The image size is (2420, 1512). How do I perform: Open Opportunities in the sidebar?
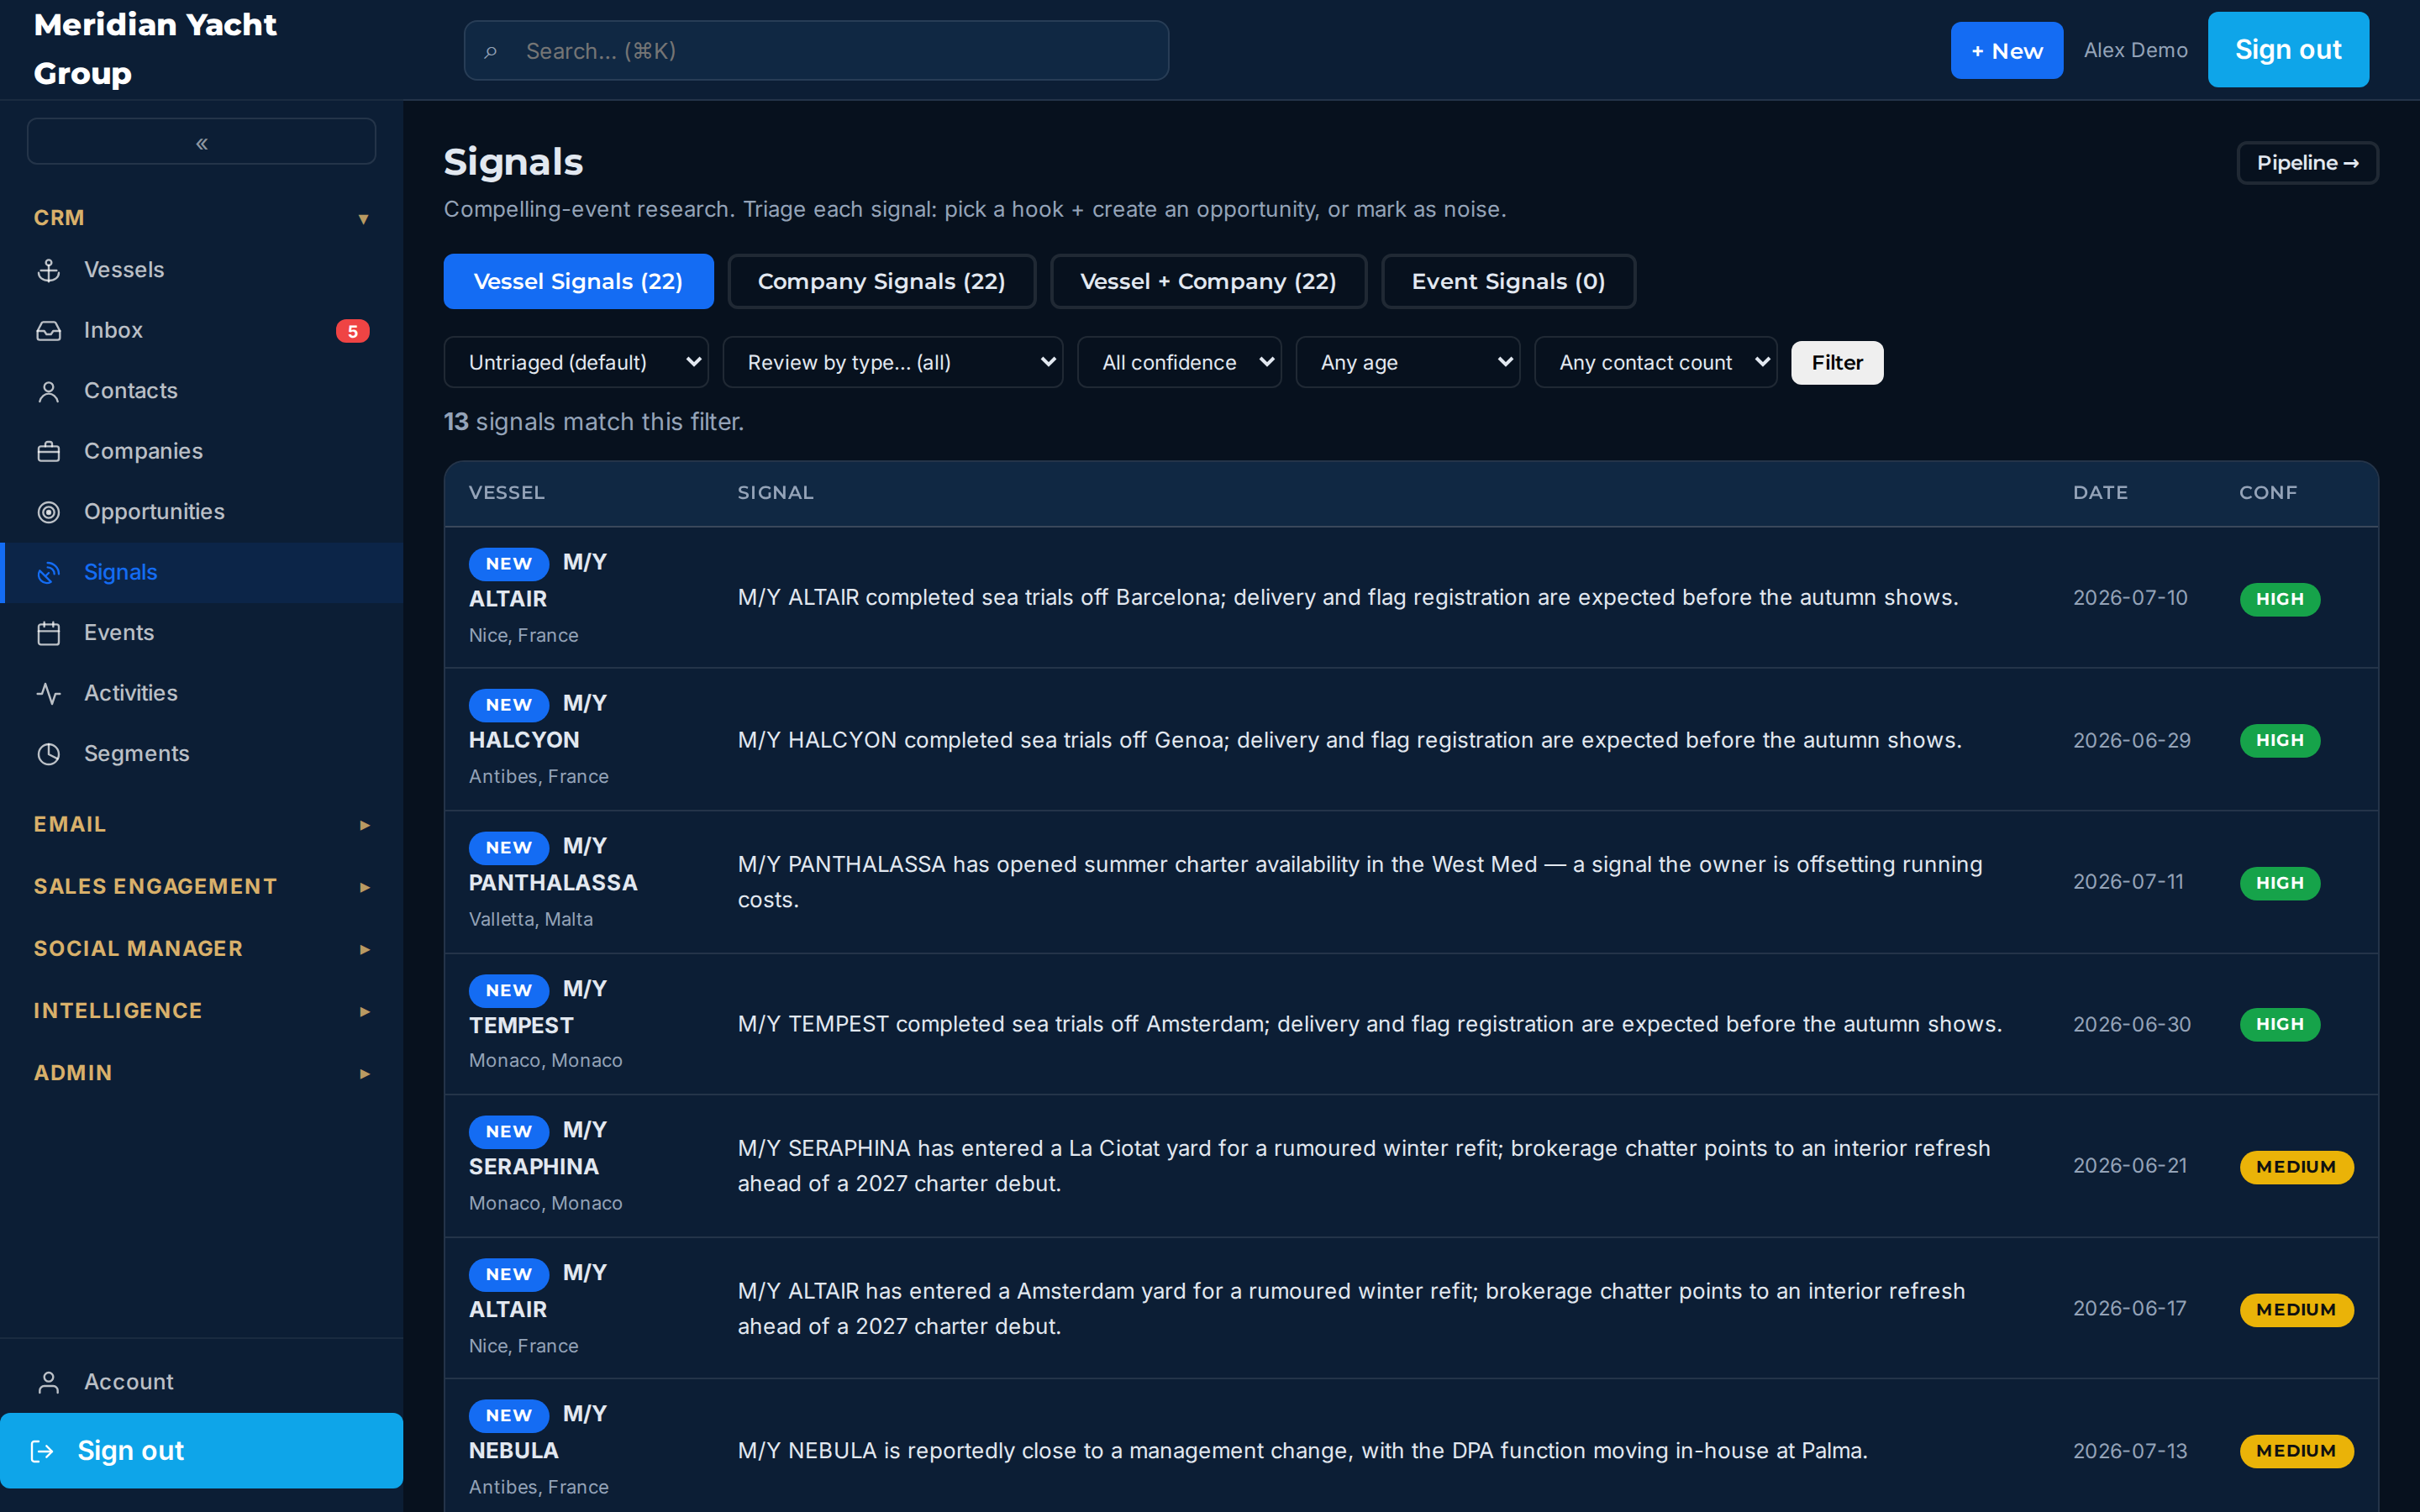201,512
